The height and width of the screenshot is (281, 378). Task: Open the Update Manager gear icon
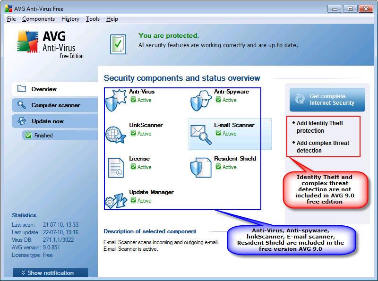click(116, 201)
